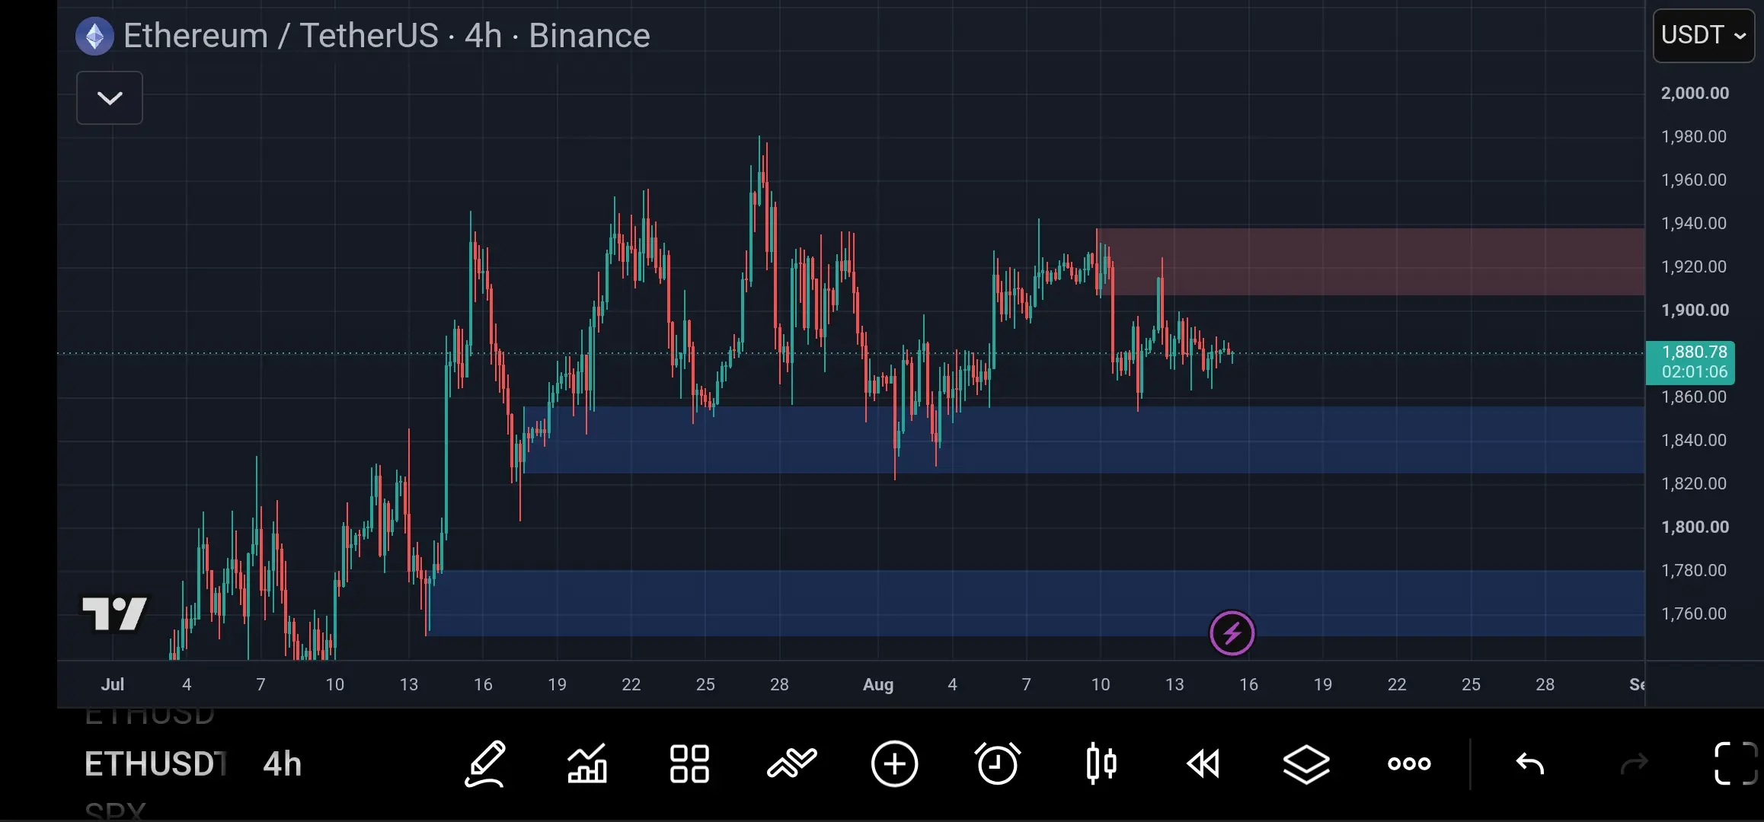Expand the legend with the chevron button

tap(110, 97)
